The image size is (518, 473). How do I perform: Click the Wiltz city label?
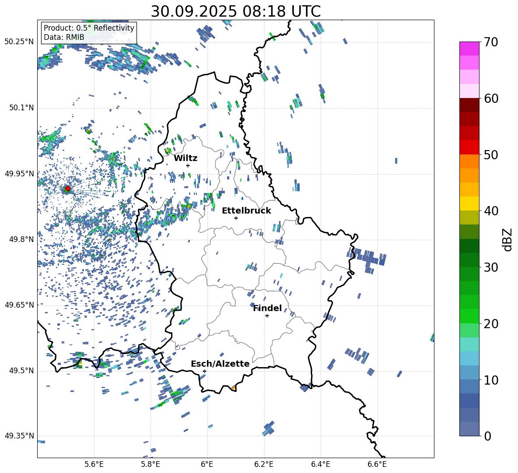tap(185, 158)
